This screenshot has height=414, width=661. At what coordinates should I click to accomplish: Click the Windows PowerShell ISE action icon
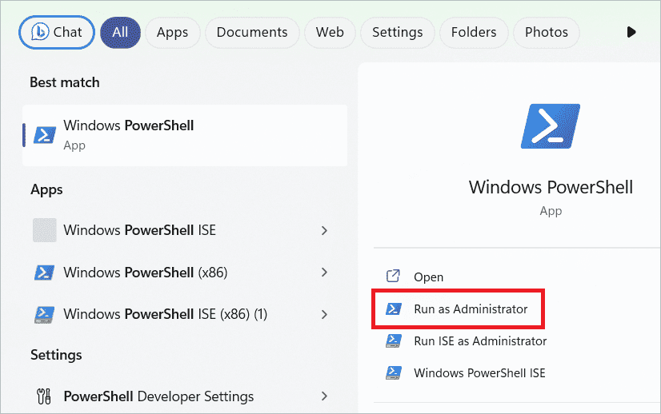394,372
